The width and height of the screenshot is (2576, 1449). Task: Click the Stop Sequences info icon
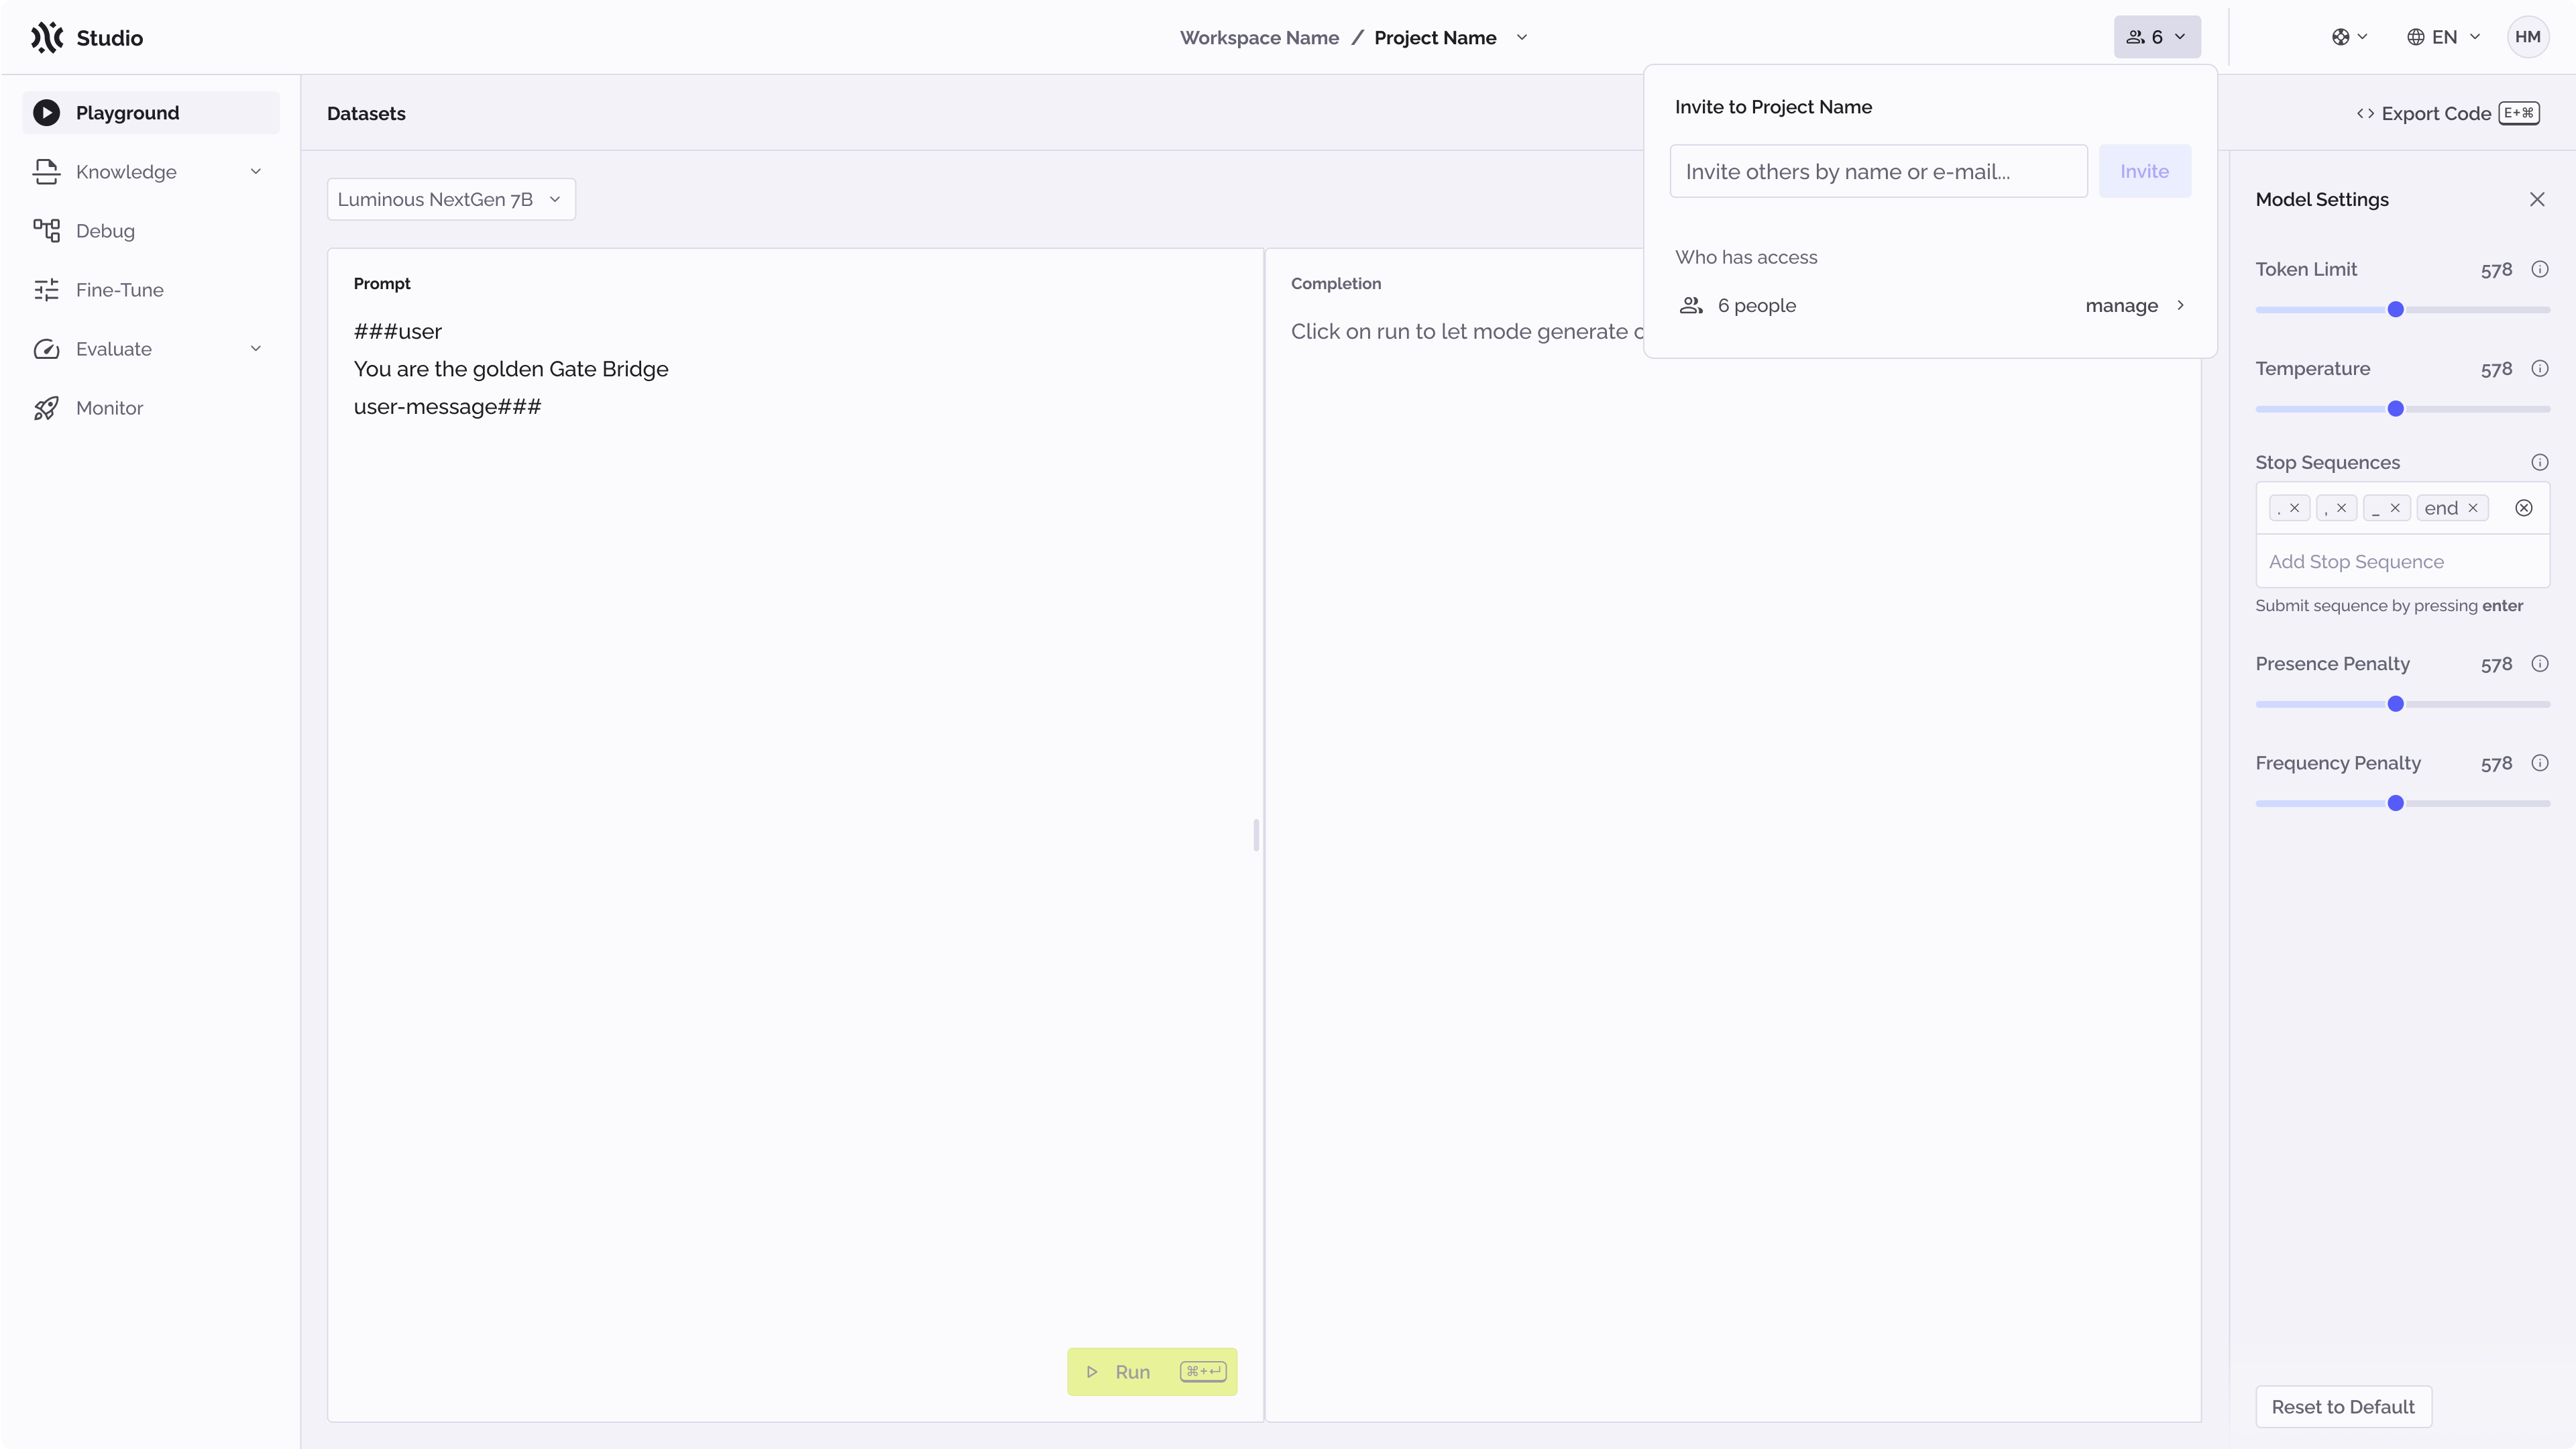pyautogui.click(x=2541, y=462)
